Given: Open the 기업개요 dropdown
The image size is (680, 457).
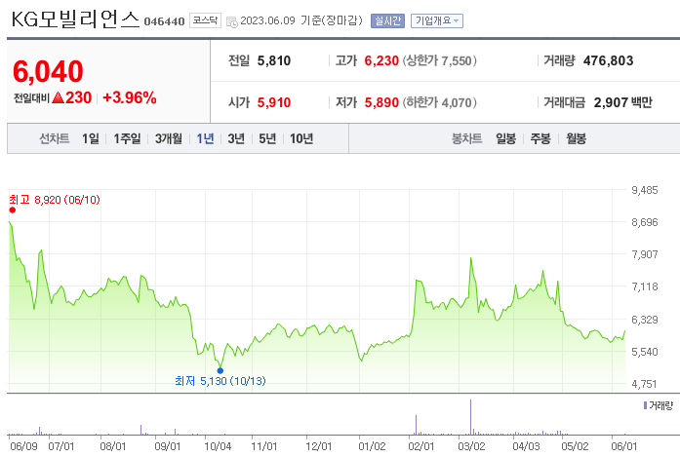Looking at the screenshot, I should pos(437,20).
